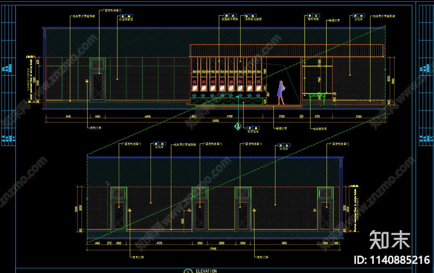Image resolution: width=434 pixels, height=273 pixels.
Task: Select the green side table drawing
Action: tap(317, 99)
